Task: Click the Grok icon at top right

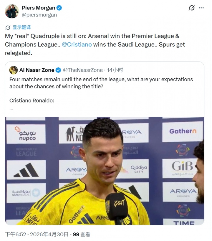Action: 192,8
